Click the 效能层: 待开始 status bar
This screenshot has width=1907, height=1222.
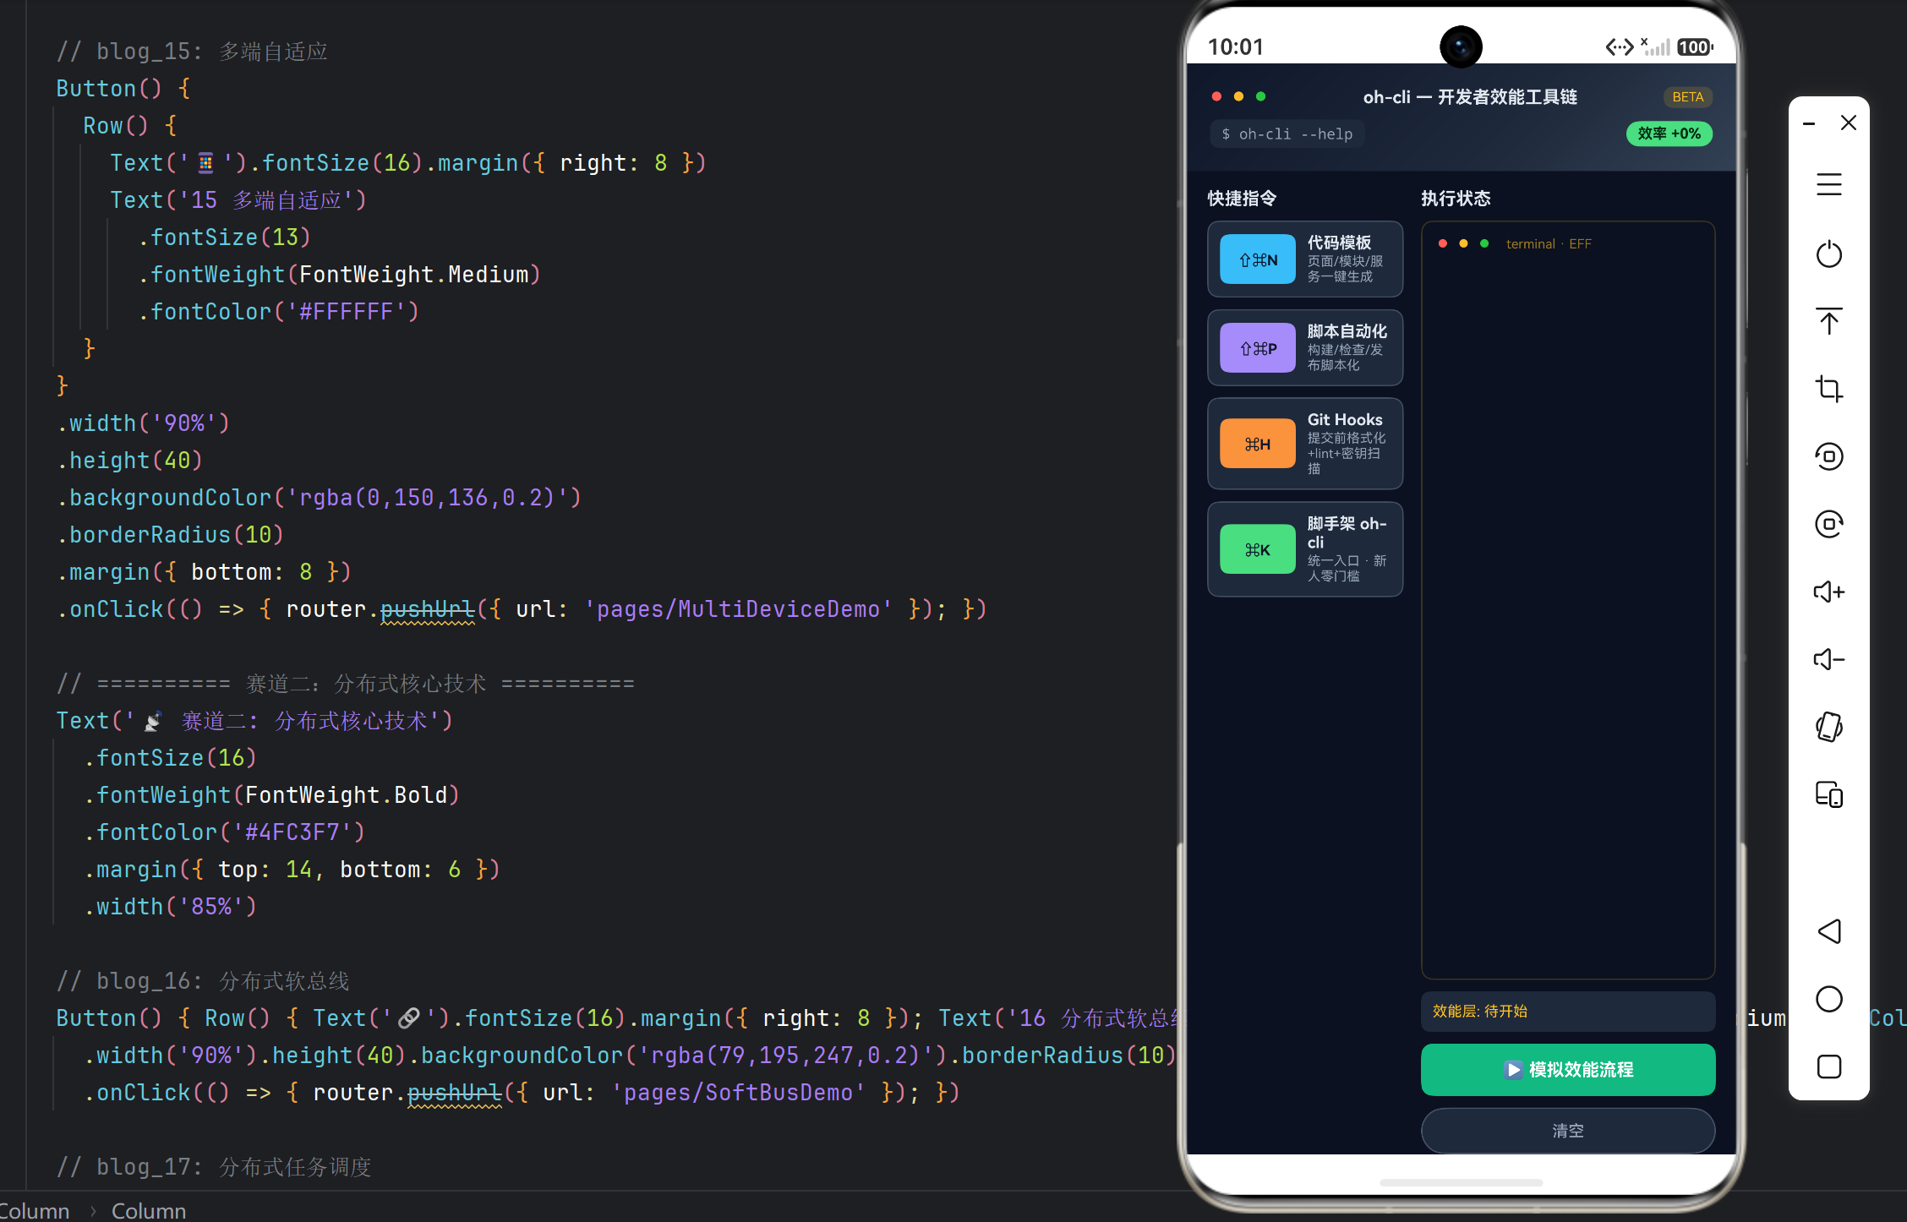coord(1568,1011)
